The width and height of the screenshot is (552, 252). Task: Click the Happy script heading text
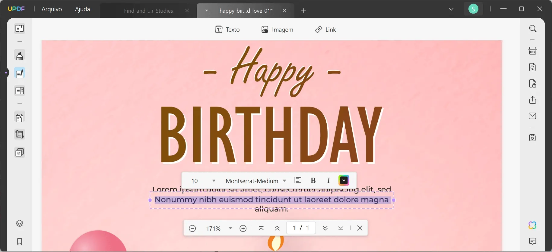tap(272, 71)
